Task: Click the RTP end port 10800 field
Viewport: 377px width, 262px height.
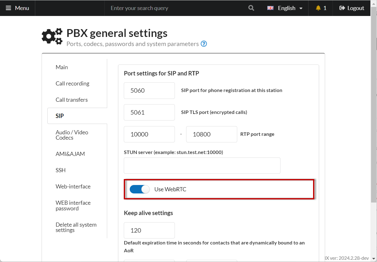Action: click(212, 134)
